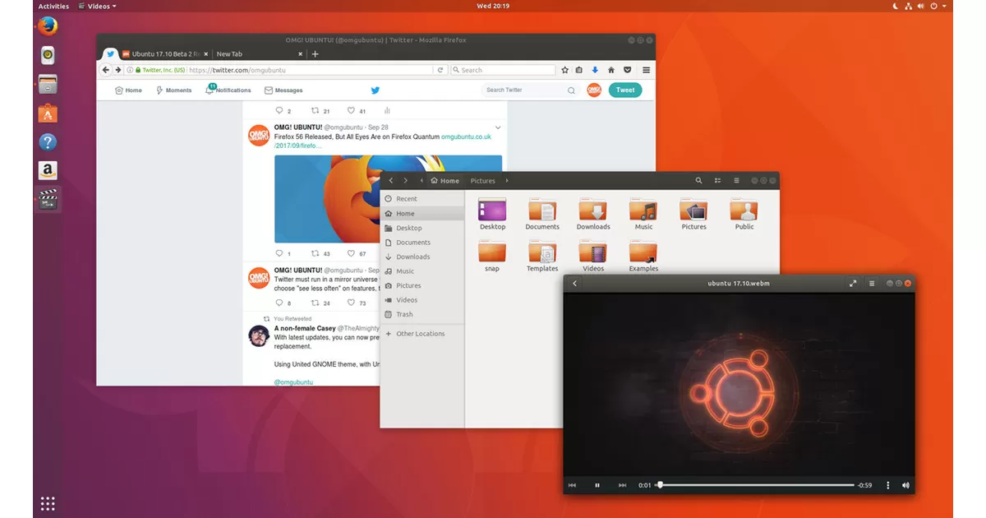Screen dimensions: 986x518
Task: Open the Pocket icon in Firefox
Action: click(x=628, y=70)
